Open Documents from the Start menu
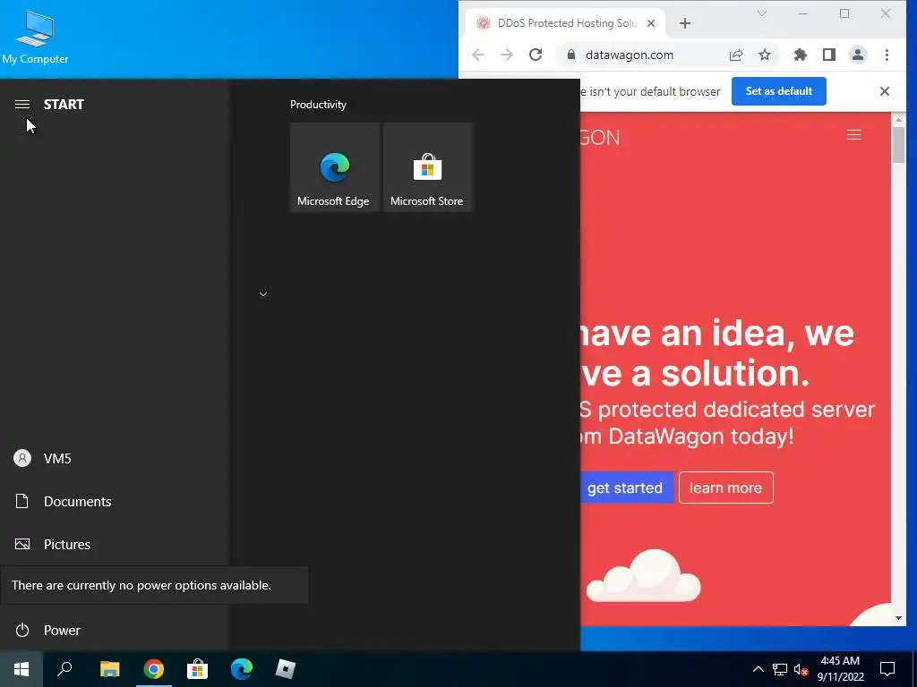 pos(114,501)
